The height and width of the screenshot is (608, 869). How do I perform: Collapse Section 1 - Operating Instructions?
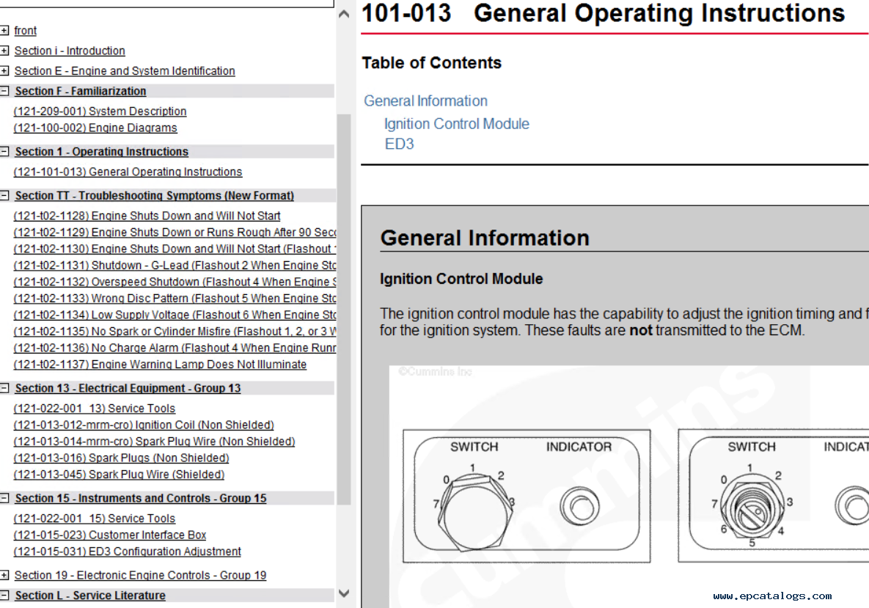(x=4, y=151)
